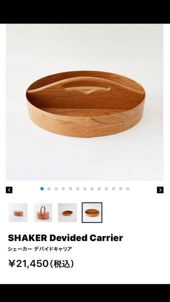Screen dimensions: 170x302
Task: Click the previous image arrow
Action: tap(9, 190)
